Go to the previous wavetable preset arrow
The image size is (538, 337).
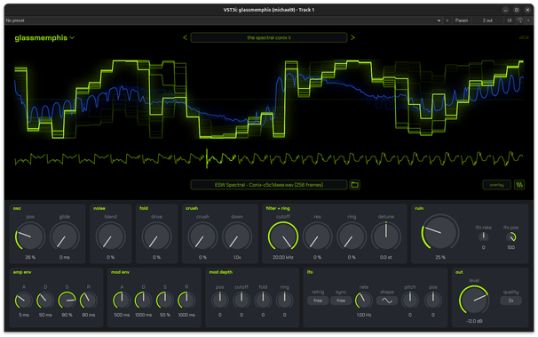point(186,37)
